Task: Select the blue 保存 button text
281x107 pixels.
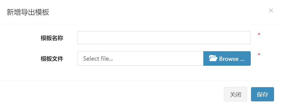Action: (x=262, y=94)
